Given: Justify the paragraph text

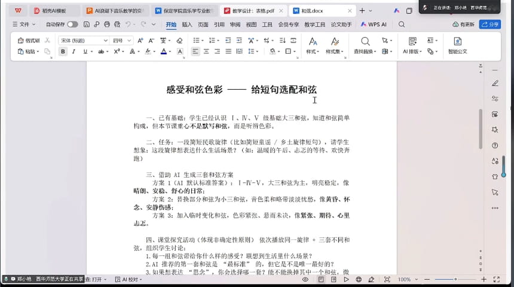Looking at the screenshot, I should (228, 51).
